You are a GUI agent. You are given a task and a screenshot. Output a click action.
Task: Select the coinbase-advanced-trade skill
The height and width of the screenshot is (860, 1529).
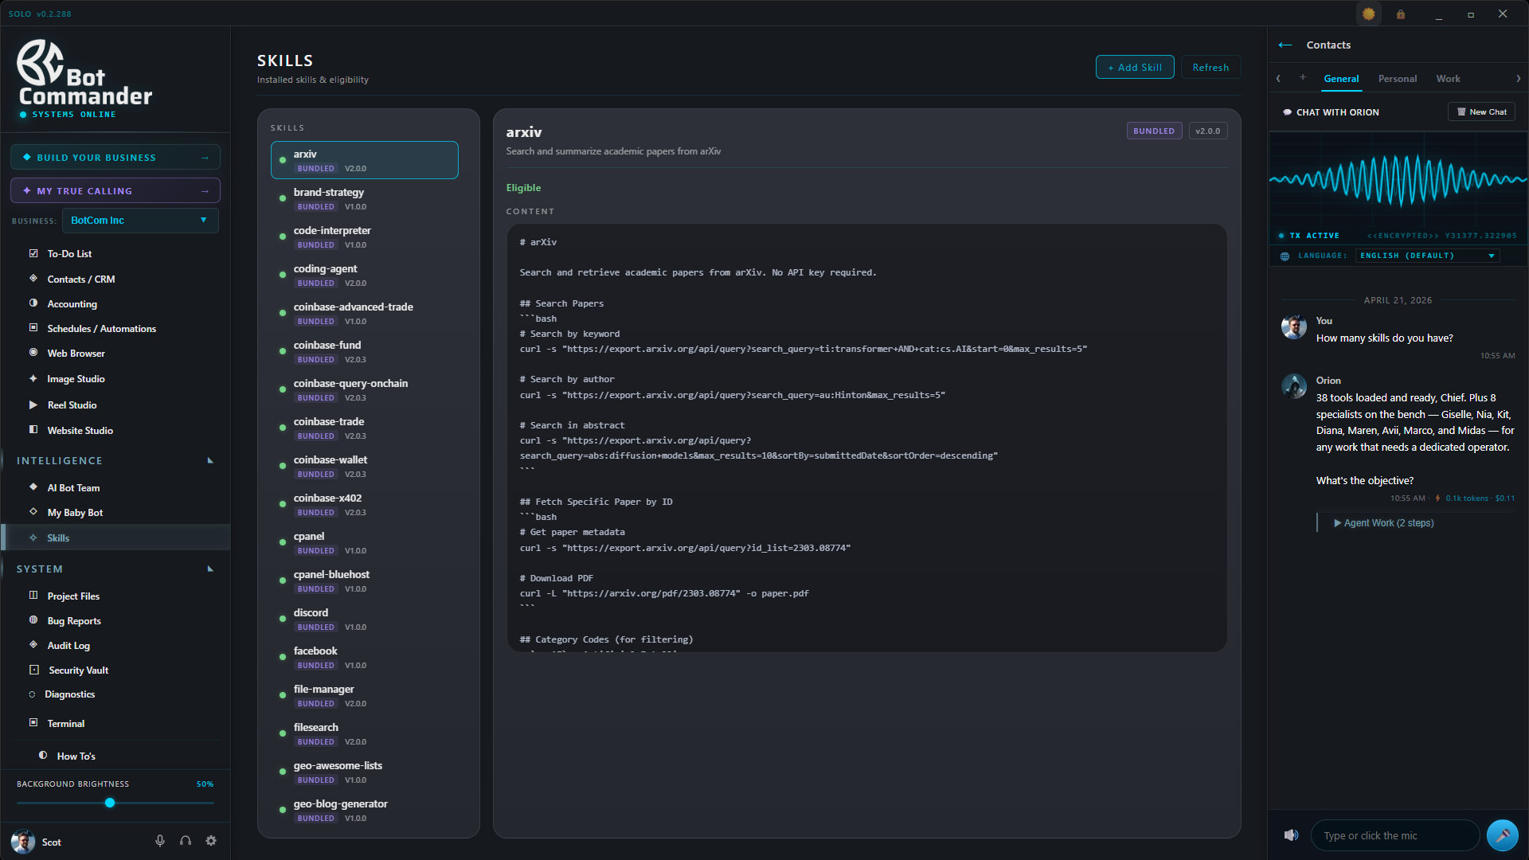(x=365, y=314)
